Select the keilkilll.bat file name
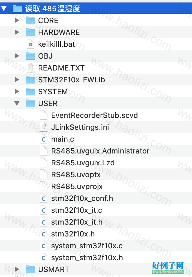192x277 pixels. tap(57, 44)
